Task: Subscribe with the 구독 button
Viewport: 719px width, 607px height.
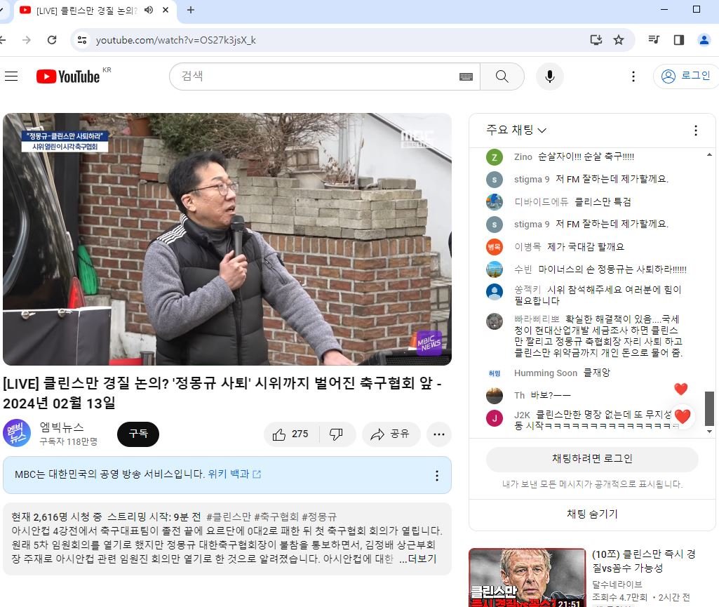Action: coord(138,434)
